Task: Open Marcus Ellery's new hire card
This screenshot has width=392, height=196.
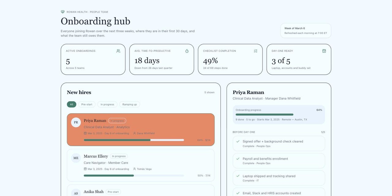Action: coord(141,165)
